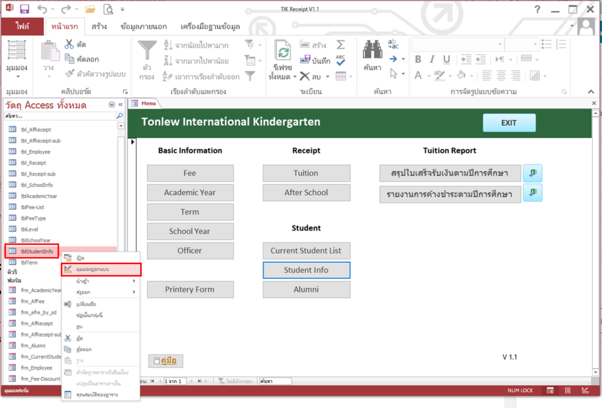Viewport: 602px width, 408px height.
Task: Toggle Bold text formatting
Action: coord(418,60)
